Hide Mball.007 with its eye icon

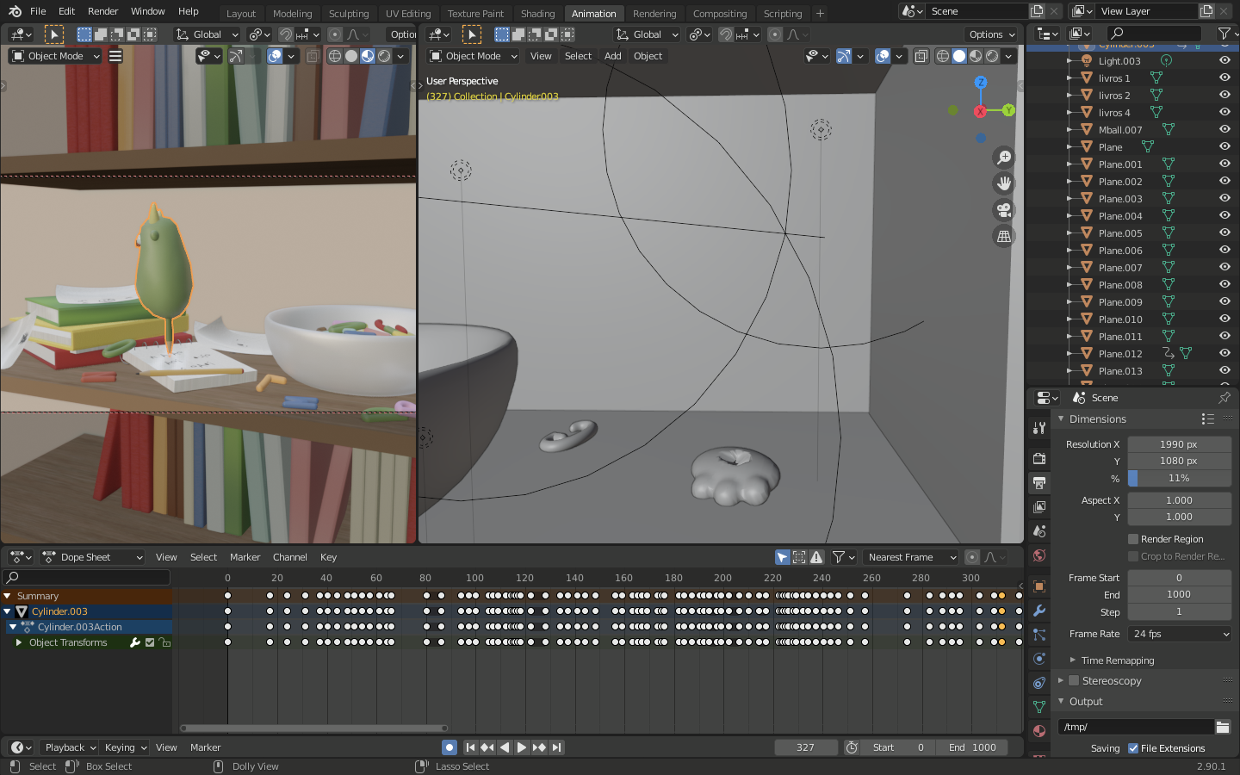[1224, 130]
